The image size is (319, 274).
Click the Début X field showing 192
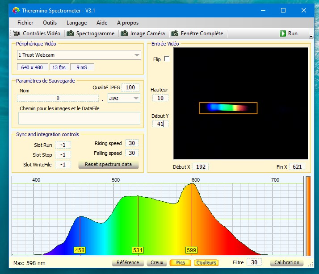[x=201, y=167]
